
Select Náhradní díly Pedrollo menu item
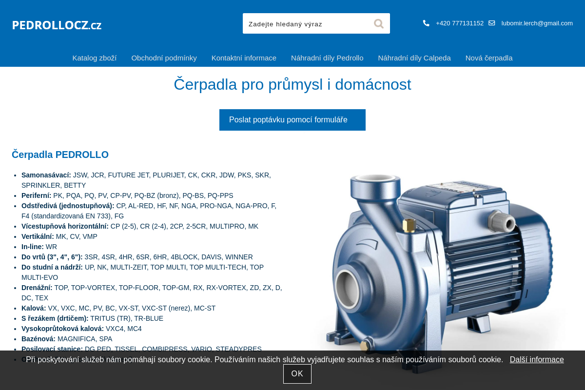[x=327, y=58]
